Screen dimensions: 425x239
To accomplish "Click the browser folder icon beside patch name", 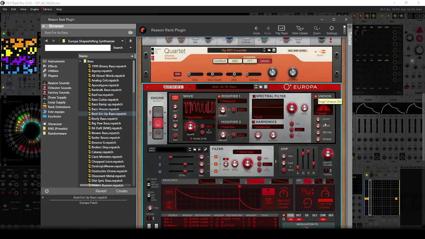I will click(130, 33).
